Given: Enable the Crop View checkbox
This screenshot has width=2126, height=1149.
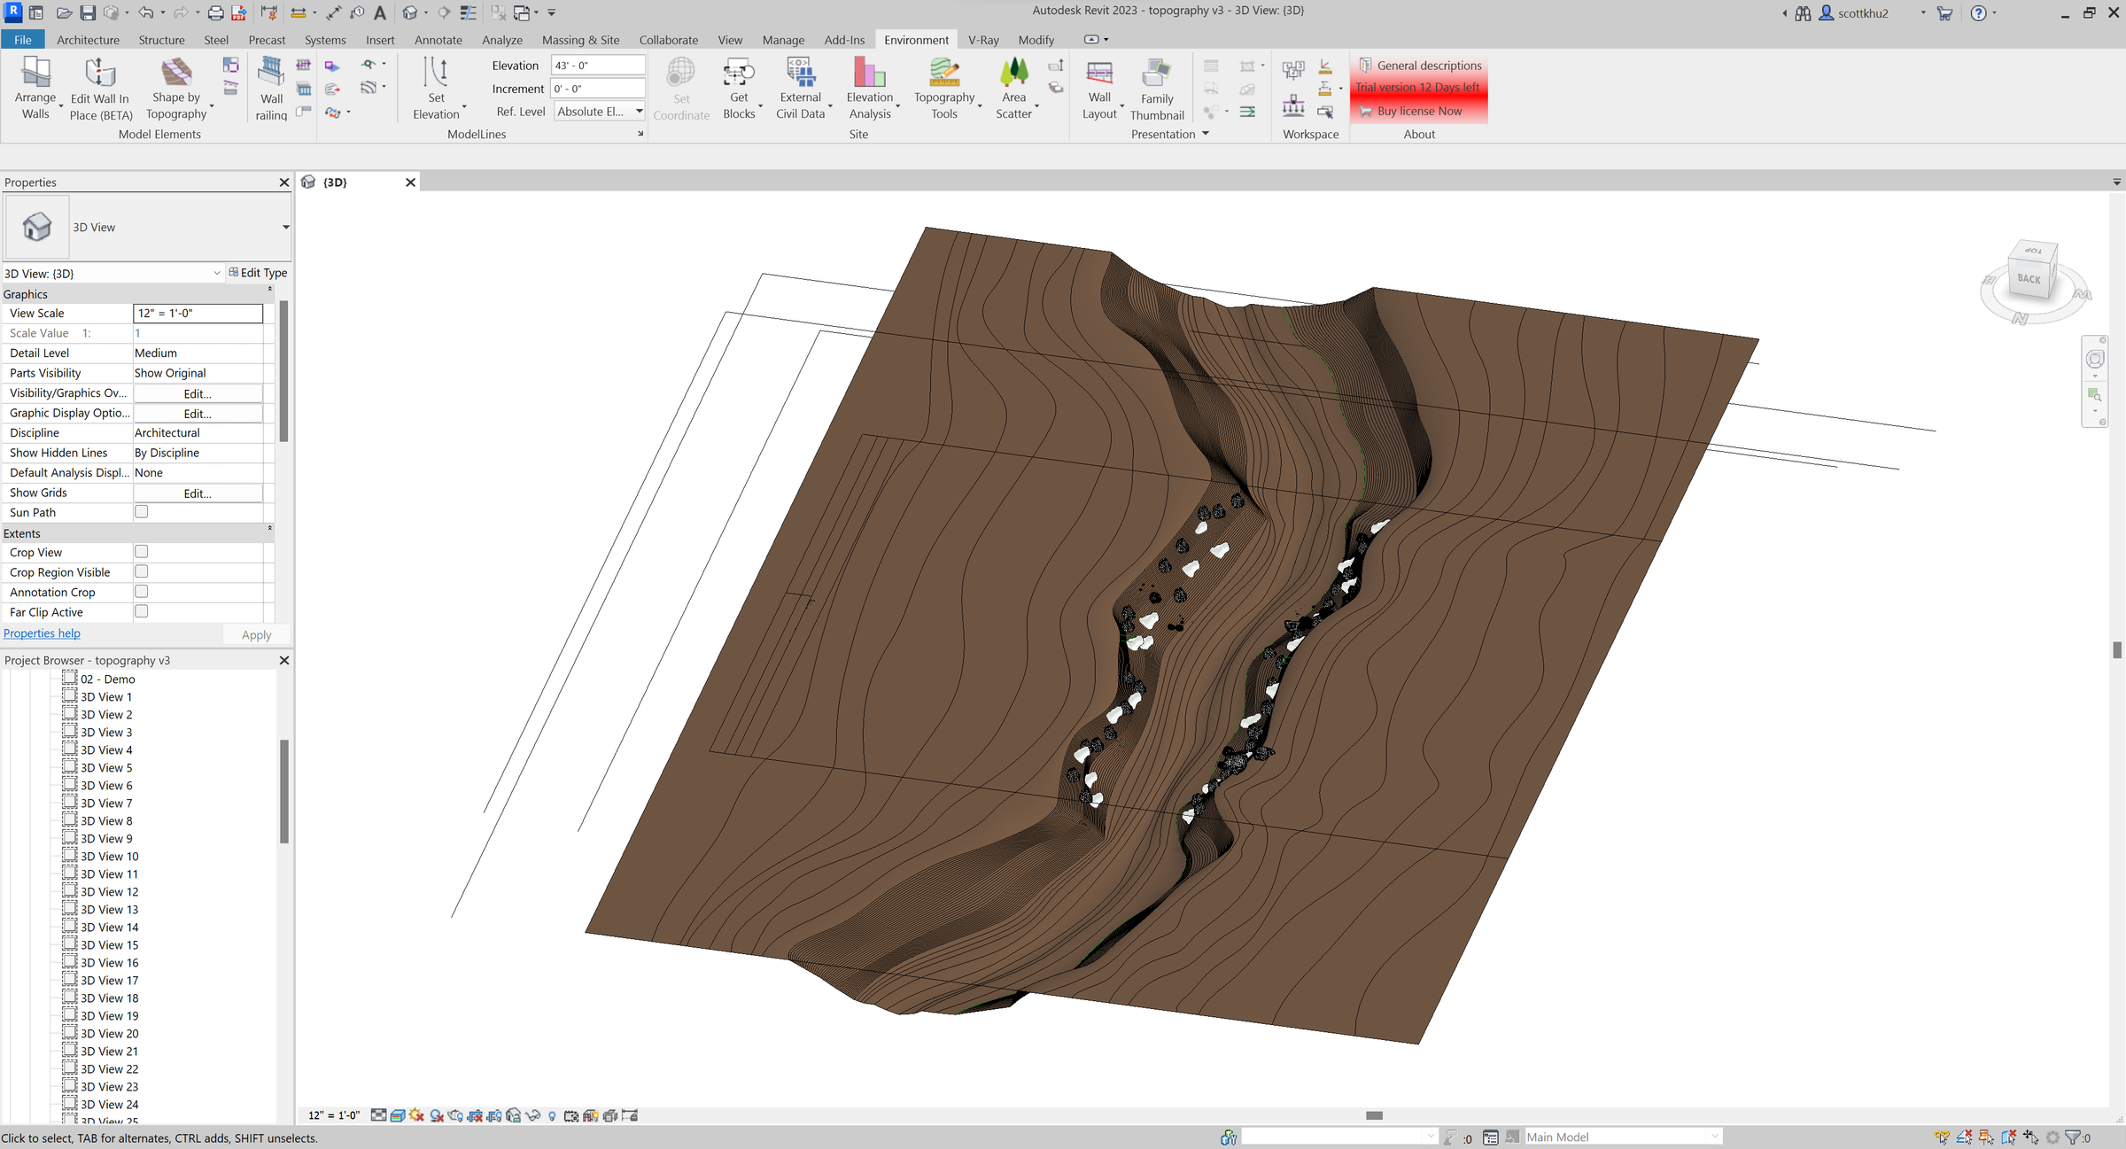Looking at the screenshot, I should click(x=141, y=552).
